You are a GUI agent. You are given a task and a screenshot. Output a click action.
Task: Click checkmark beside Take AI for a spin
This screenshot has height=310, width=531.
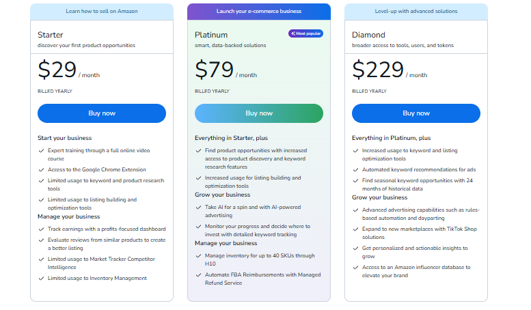click(198, 208)
